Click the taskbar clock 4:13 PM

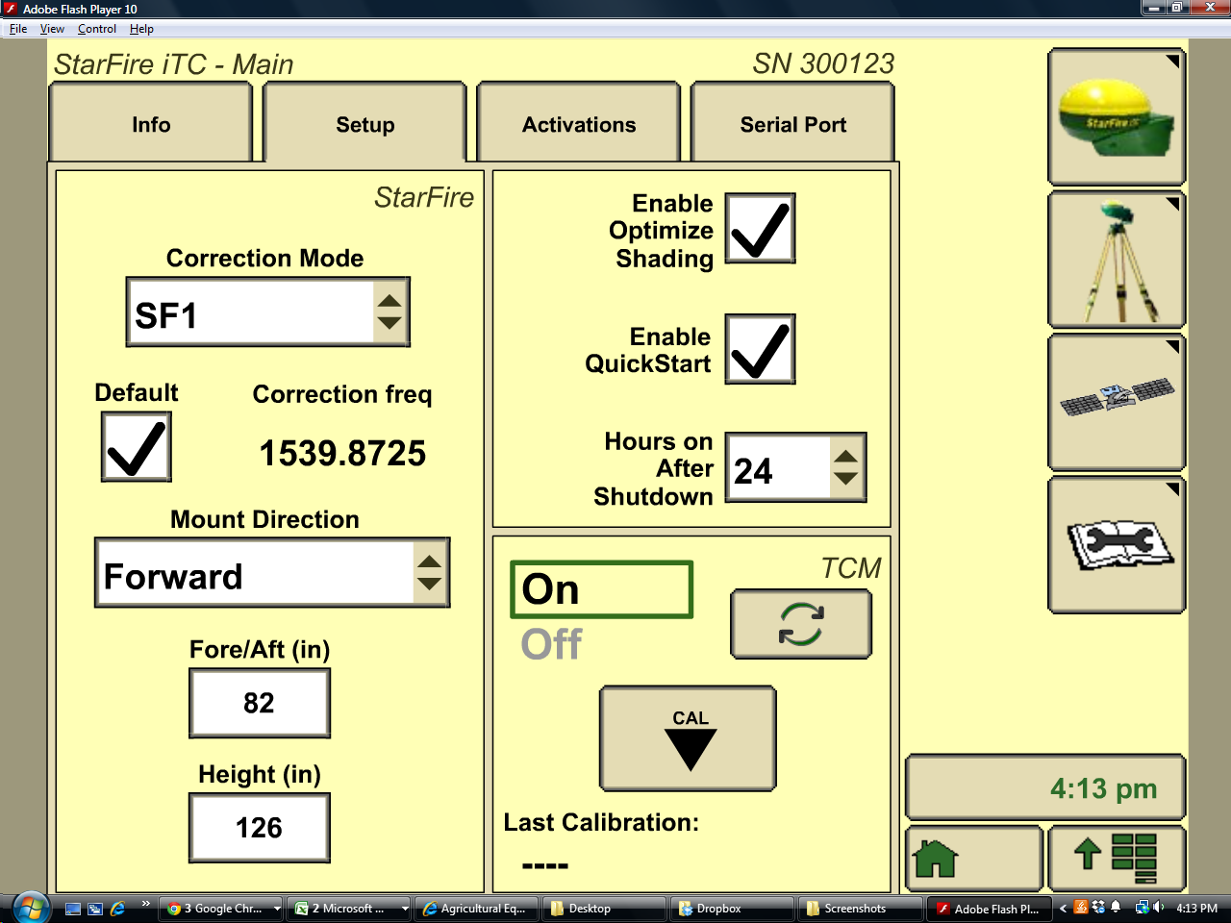coord(1196,908)
